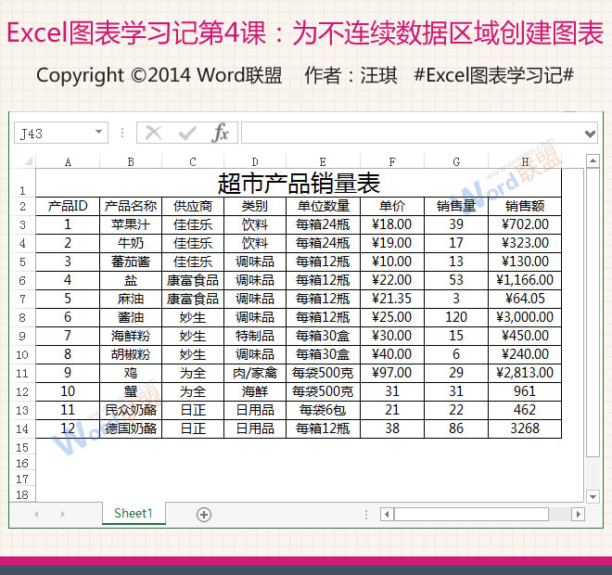Click the horizontal scrollbar right arrow

click(x=578, y=514)
